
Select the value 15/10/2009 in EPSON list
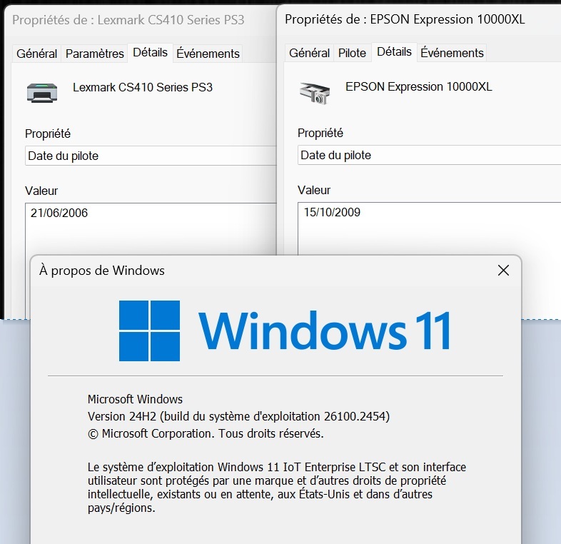click(332, 212)
